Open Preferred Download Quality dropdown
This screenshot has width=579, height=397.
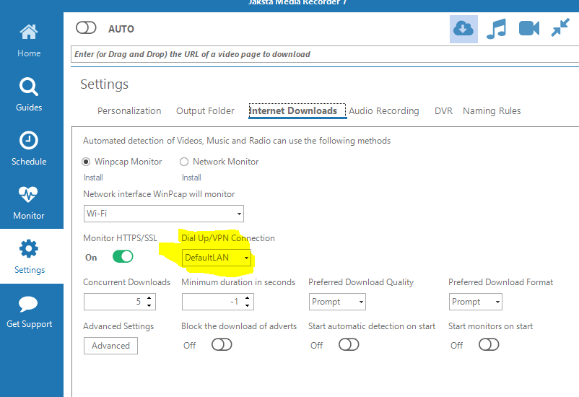pyautogui.click(x=337, y=302)
